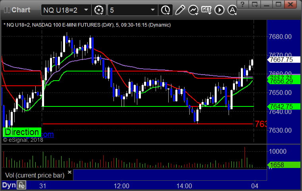The width and height of the screenshot is (302, 191).
Task: Toggle the lock icon beside Dyn
Action: tap(21, 185)
